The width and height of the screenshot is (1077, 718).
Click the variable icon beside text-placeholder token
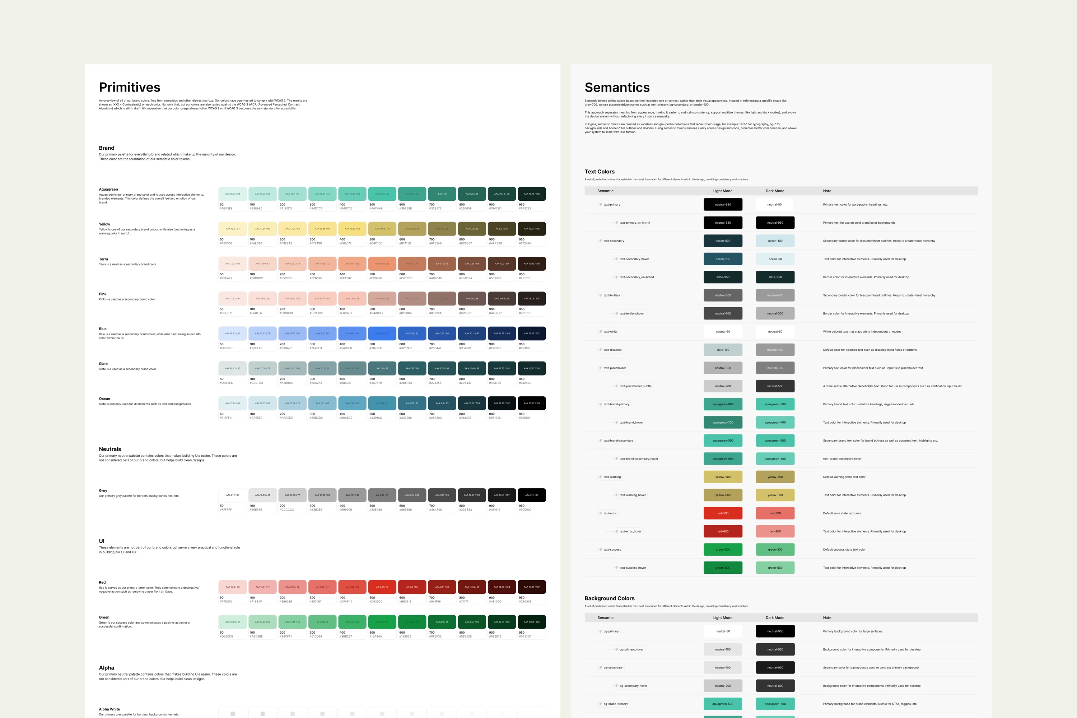point(600,368)
